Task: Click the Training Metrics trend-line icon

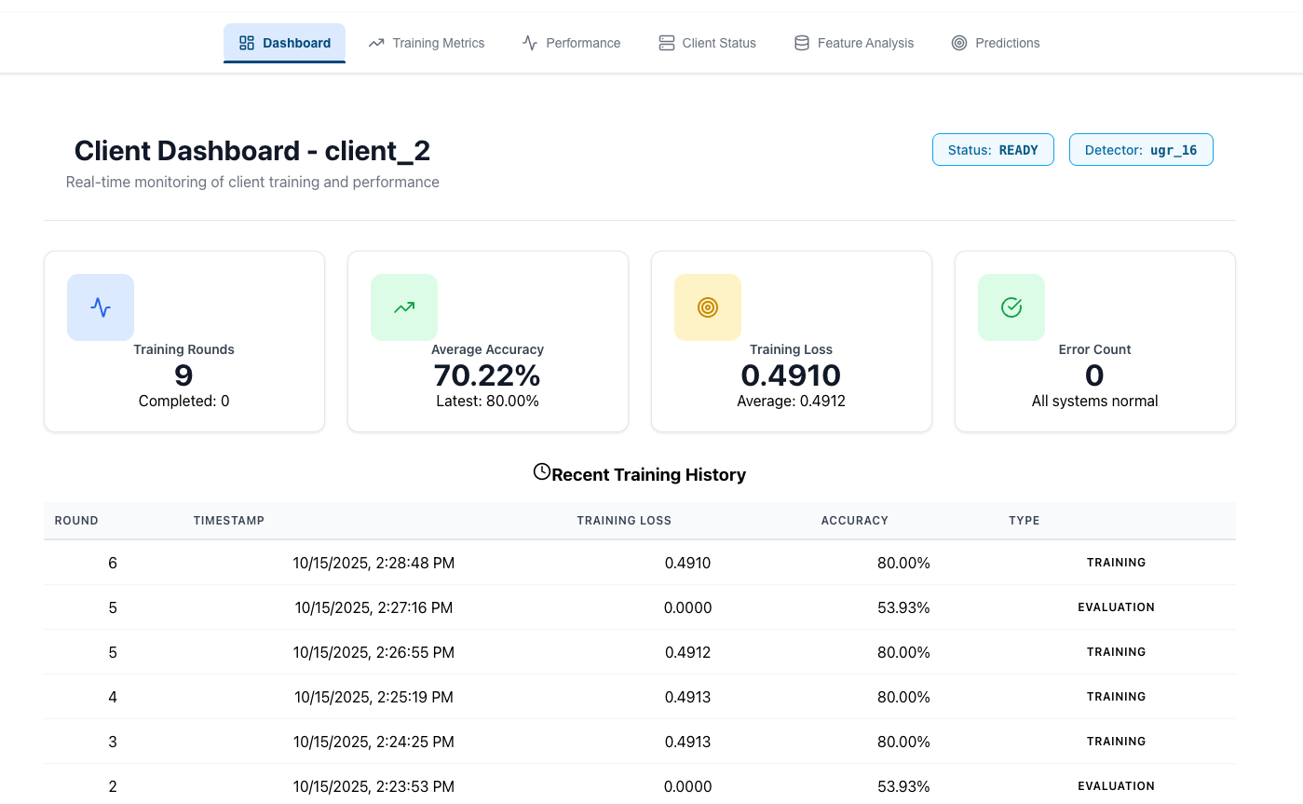Action: point(376,42)
